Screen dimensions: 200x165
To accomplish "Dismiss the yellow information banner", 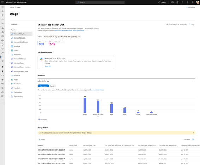I will click(x=193, y=133).
